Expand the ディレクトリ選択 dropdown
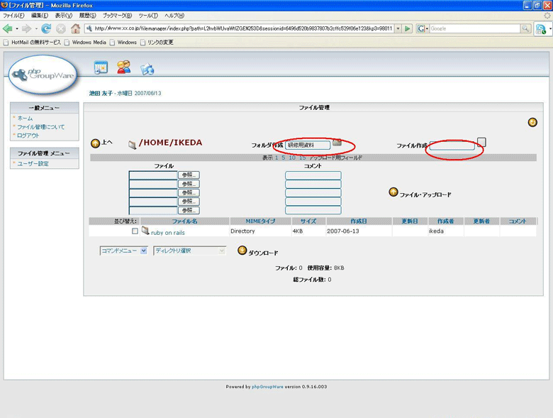The width and height of the screenshot is (553, 418). (x=189, y=251)
